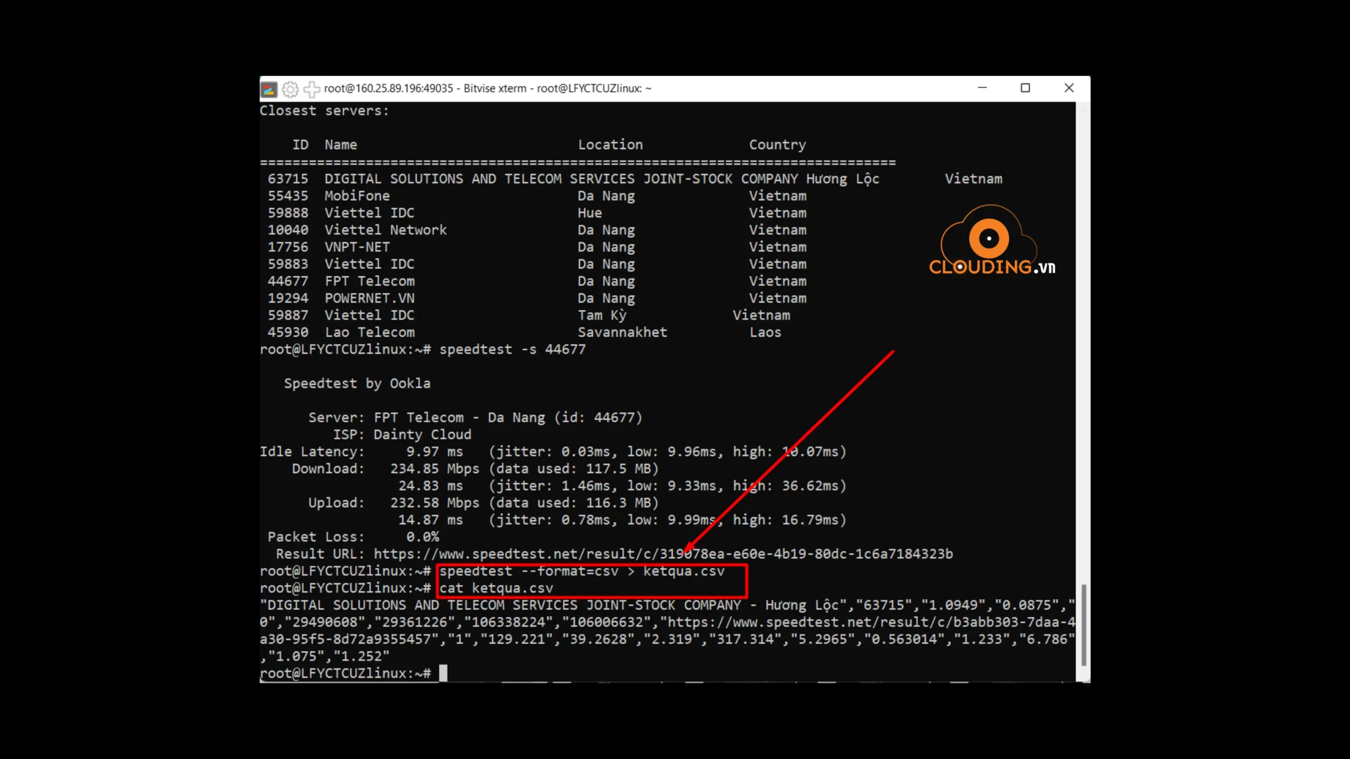Click 'Laos' country text
1350x759 pixels.
(765, 332)
